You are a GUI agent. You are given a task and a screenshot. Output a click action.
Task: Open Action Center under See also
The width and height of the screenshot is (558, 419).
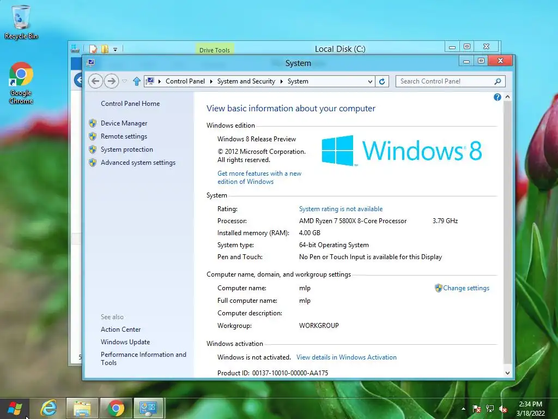[x=120, y=330]
